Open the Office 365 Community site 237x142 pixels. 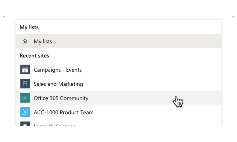coord(61,98)
